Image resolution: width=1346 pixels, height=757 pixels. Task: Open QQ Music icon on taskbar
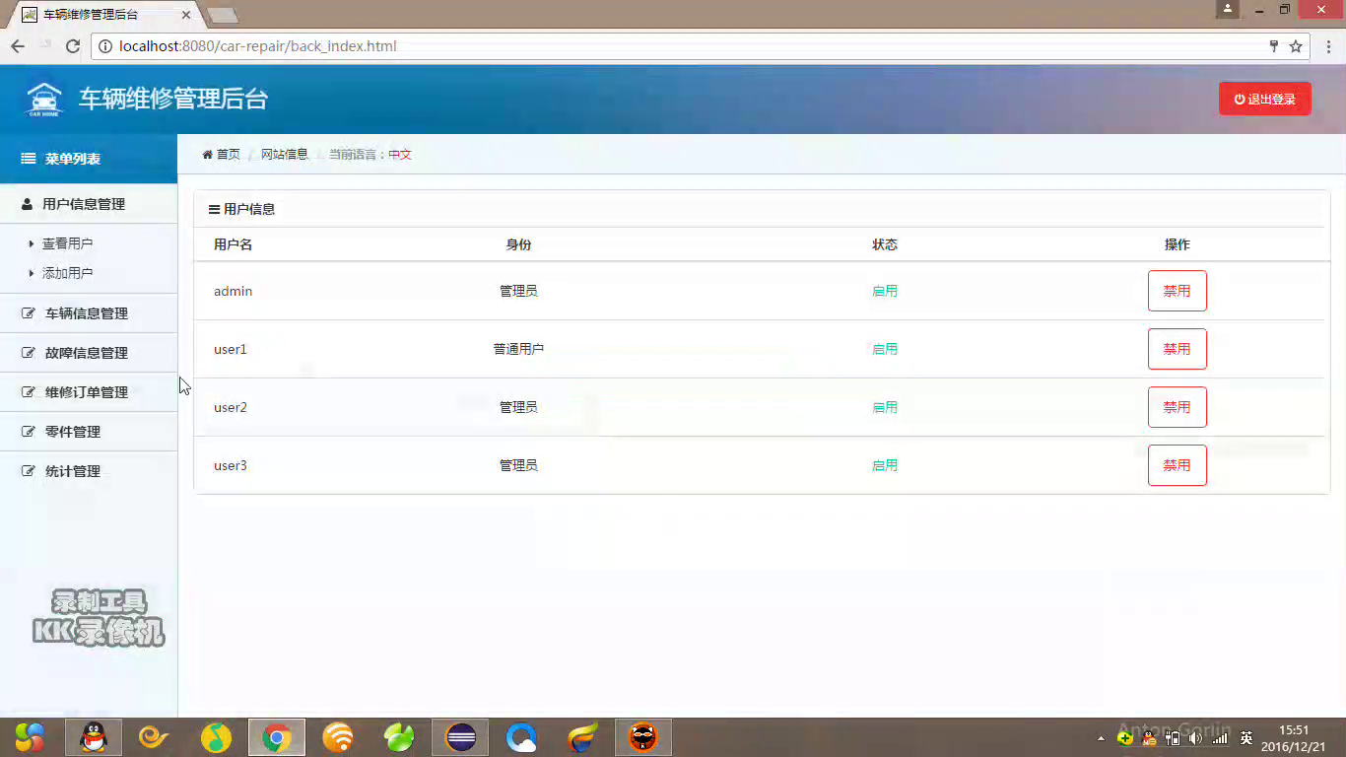pos(216,737)
